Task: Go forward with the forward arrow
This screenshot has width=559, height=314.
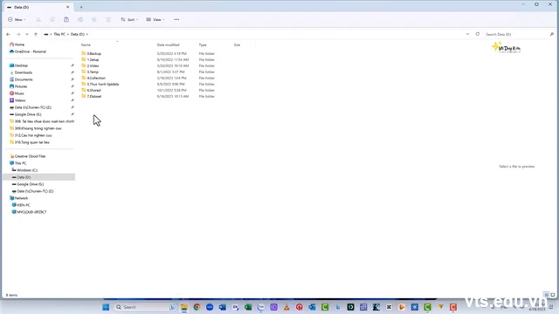Action: (18, 34)
